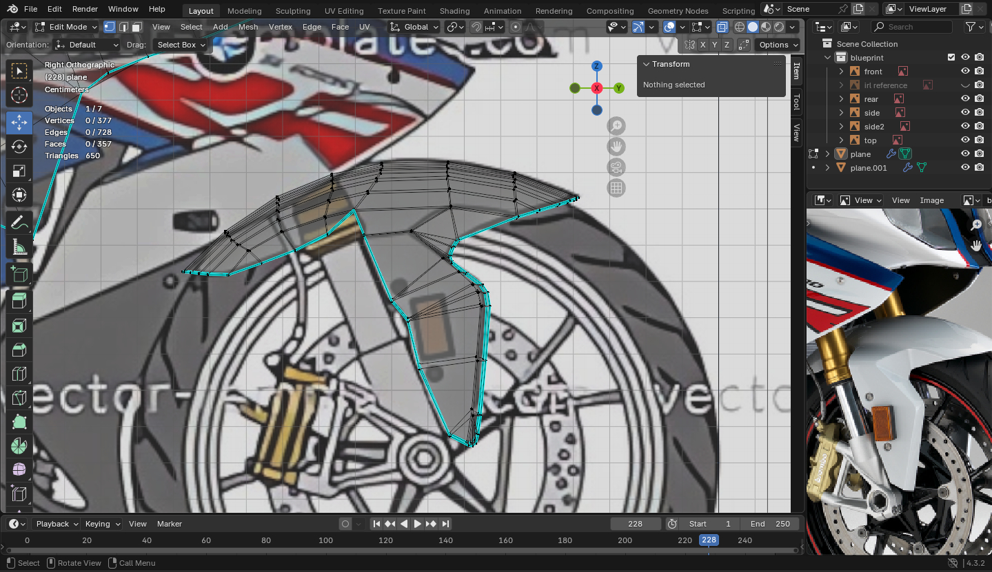Click the viewport zoom magnifier gizmo
The height and width of the screenshot is (572, 992).
[x=616, y=125]
